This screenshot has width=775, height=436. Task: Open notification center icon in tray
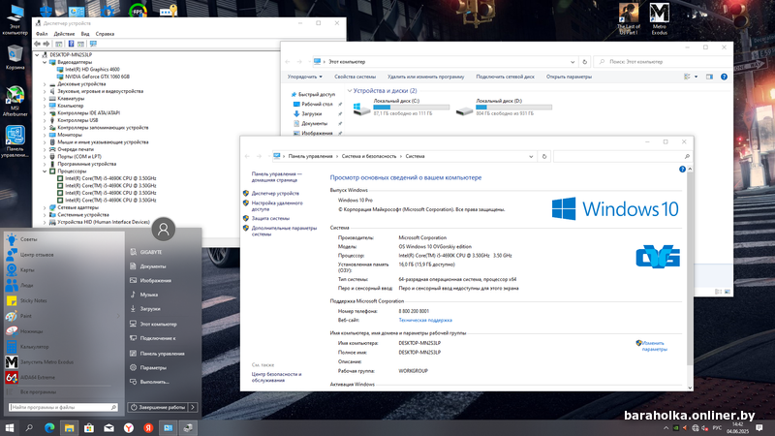click(759, 428)
